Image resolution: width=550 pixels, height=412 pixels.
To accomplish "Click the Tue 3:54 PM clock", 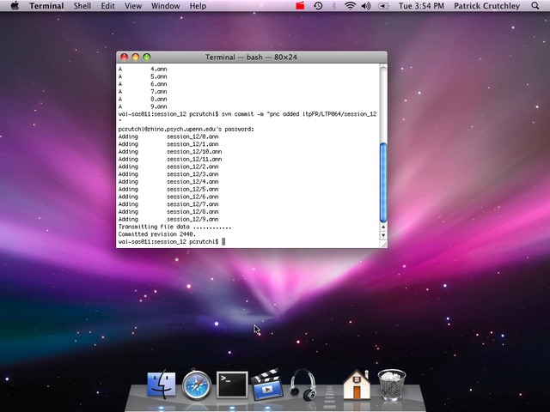I will [x=423, y=6].
